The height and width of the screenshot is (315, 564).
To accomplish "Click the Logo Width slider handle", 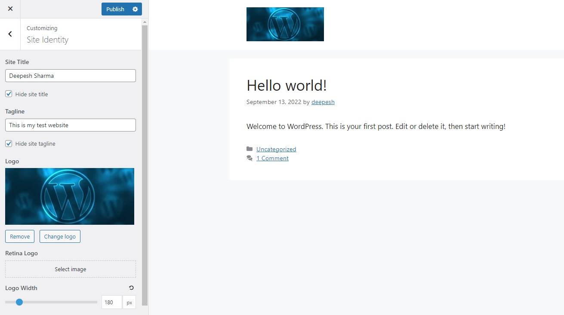I will click(19, 302).
